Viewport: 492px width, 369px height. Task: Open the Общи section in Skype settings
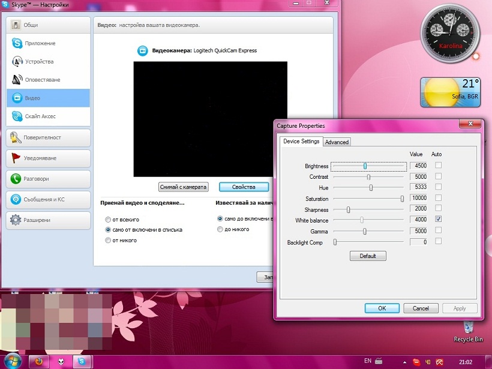coord(48,25)
